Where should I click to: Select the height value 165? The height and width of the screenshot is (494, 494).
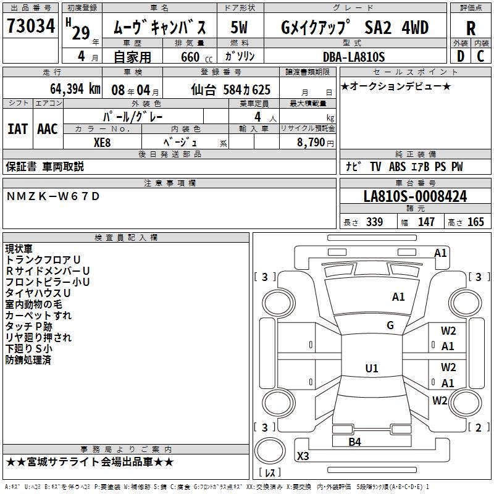click(x=475, y=222)
